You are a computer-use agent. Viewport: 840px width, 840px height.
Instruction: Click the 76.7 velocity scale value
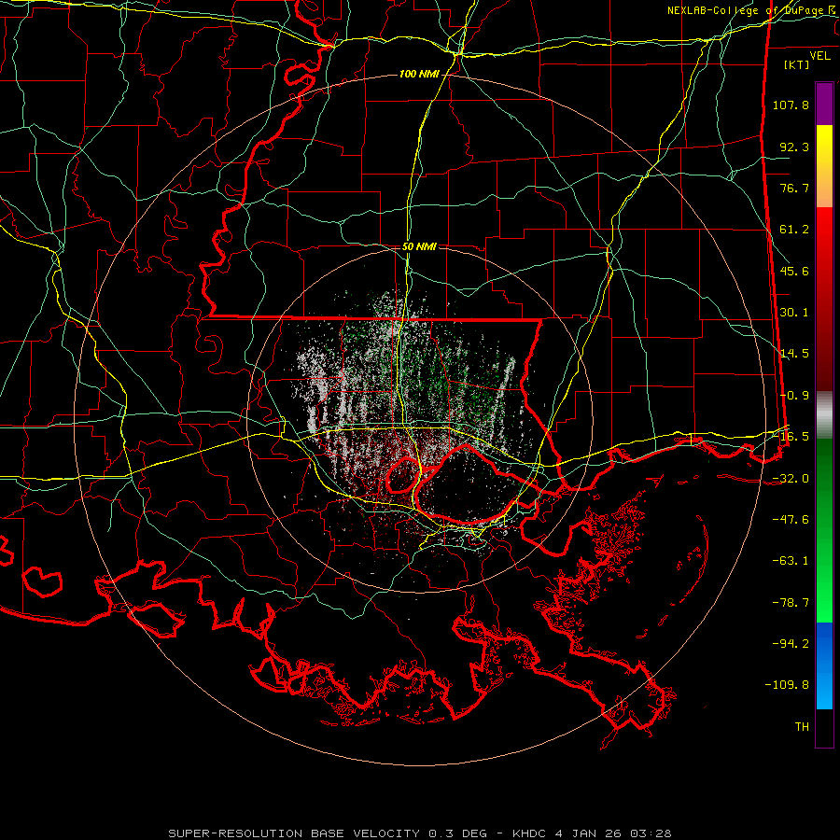(x=794, y=188)
